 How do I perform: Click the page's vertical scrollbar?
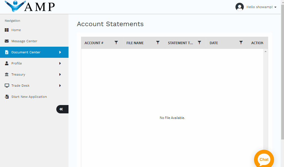coord(282,69)
